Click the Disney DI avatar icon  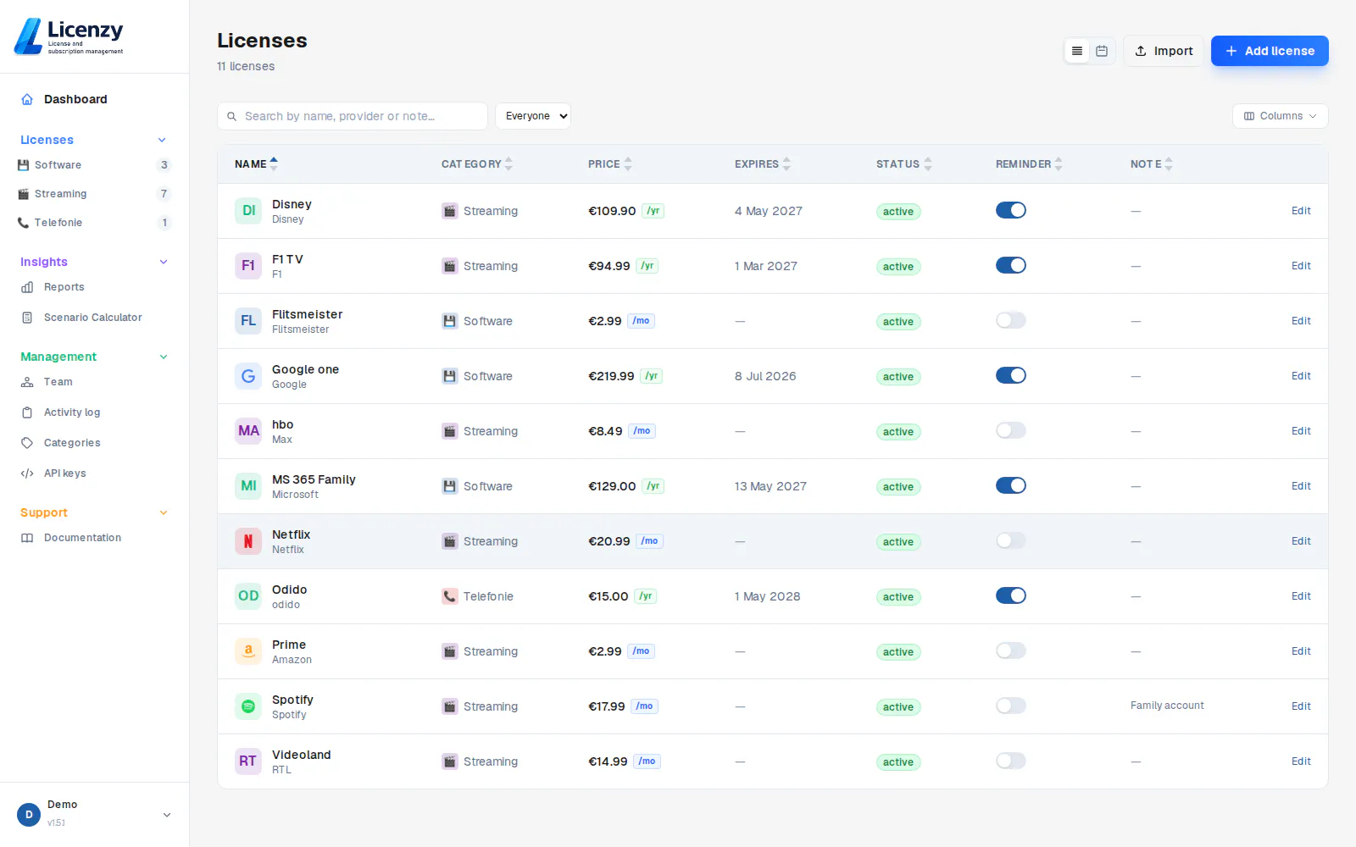click(248, 211)
